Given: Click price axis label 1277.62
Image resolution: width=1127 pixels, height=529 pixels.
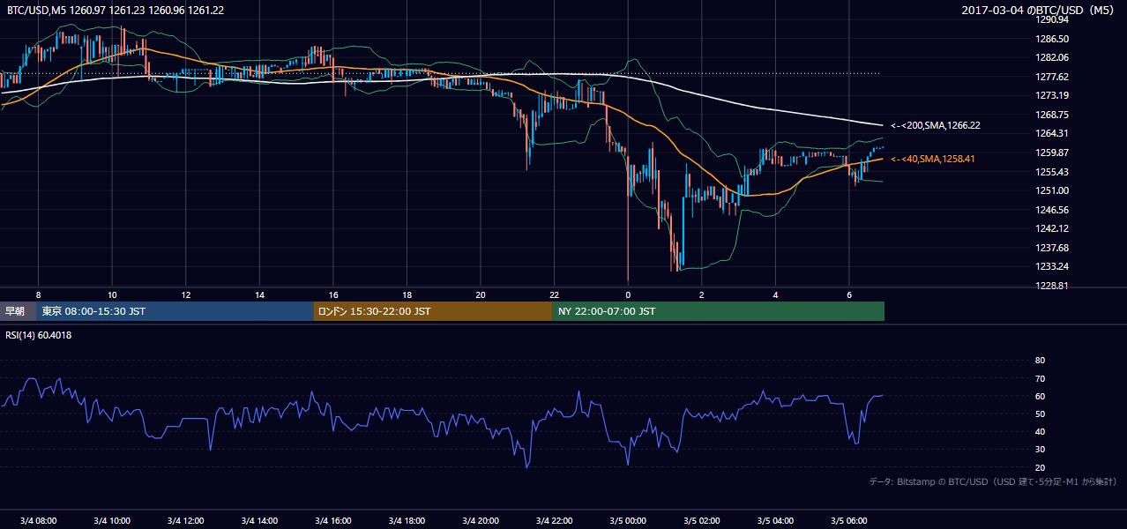Looking at the screenshot, I should point(1053,77).
